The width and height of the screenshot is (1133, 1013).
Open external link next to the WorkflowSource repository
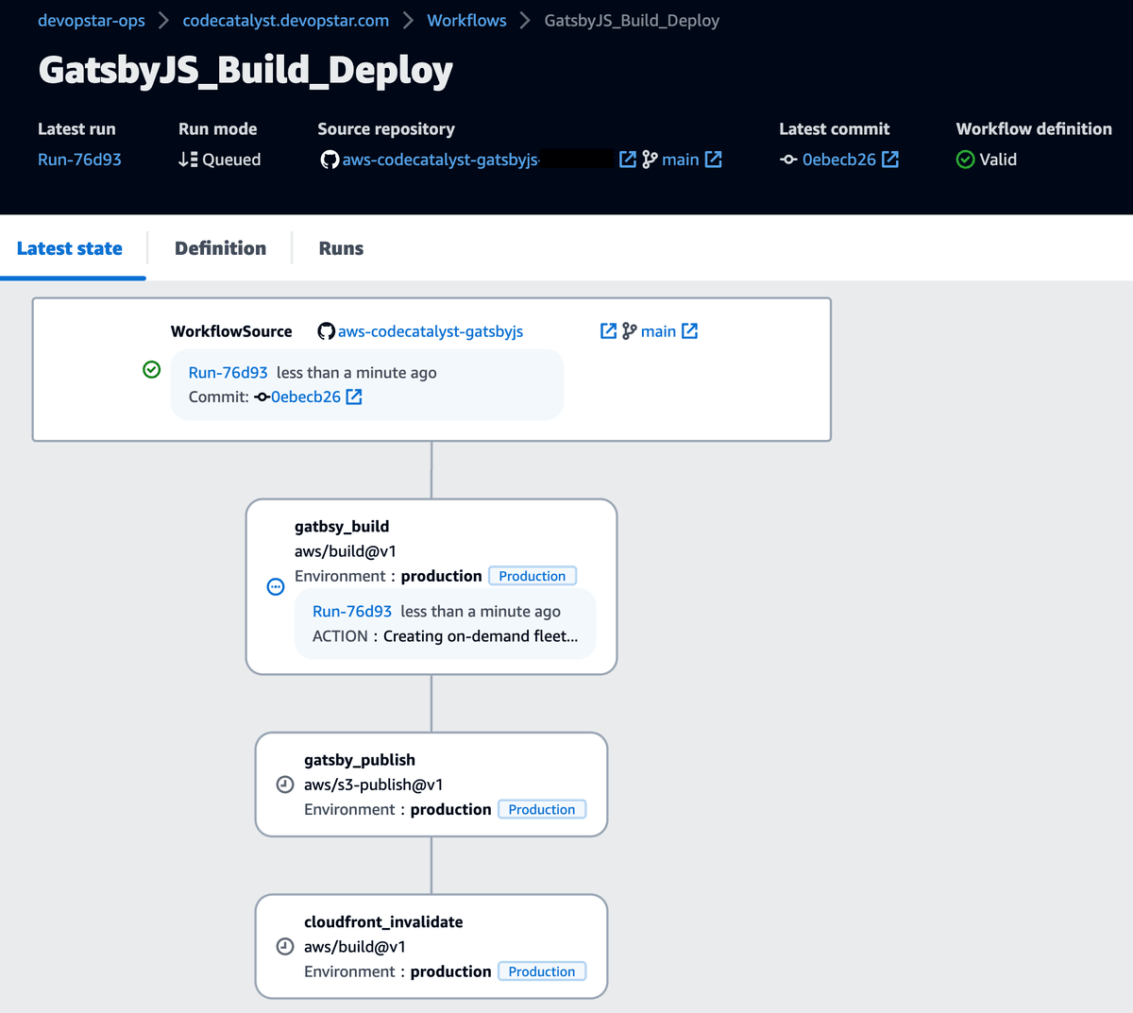pyautogui.click(x=608, y=330)
